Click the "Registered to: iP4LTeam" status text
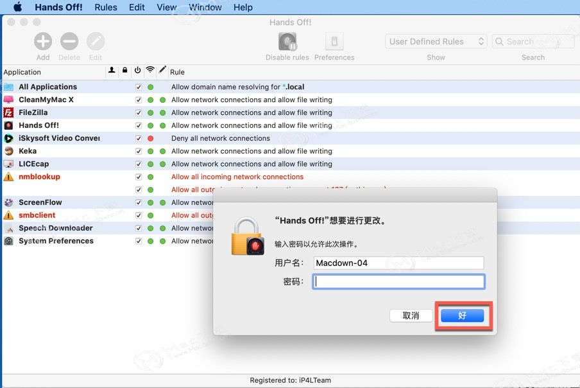The height and width of the screenshot is (388, 580). click(x=291, y=380)
